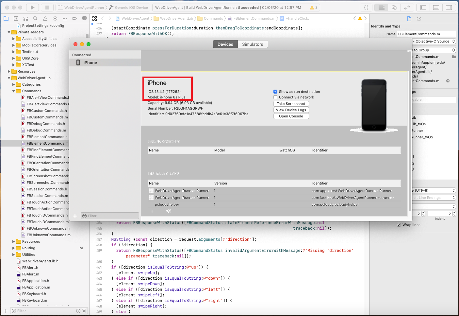
Task: Open the Test navigator diamond icon
Action: click(x=55, y=19)
